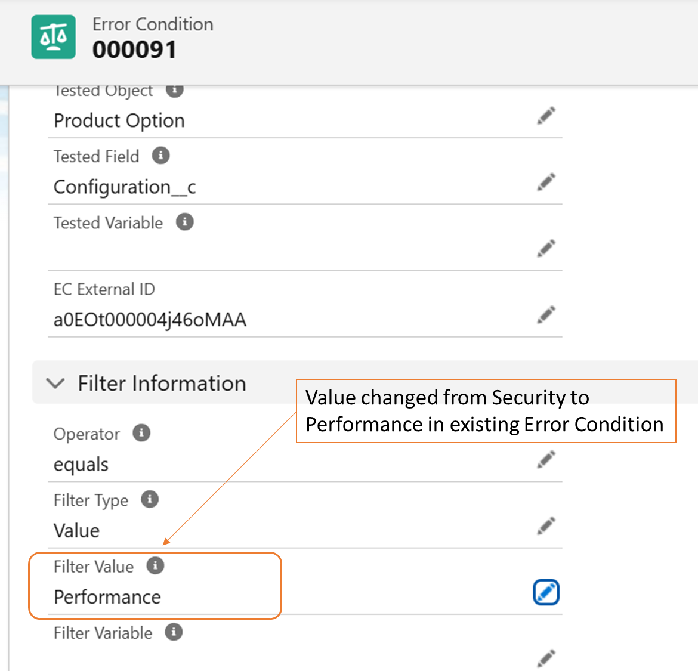Edit the Filter Type pencil icon

pyautogui.click(x=546, y=525)
